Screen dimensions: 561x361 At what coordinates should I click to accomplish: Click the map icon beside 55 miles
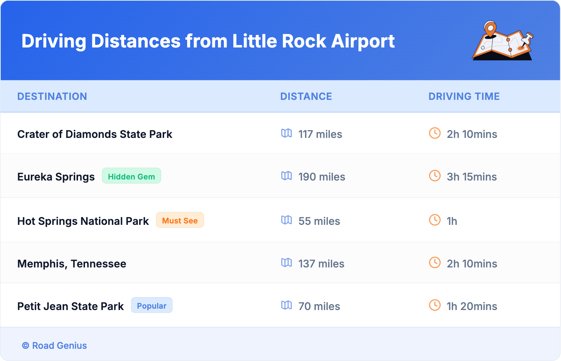pos(286,220)
